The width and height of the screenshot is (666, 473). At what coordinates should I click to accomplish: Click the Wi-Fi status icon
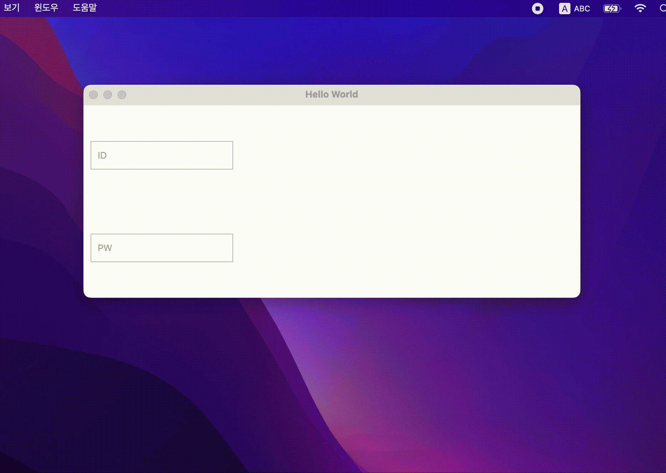(640, 8)
